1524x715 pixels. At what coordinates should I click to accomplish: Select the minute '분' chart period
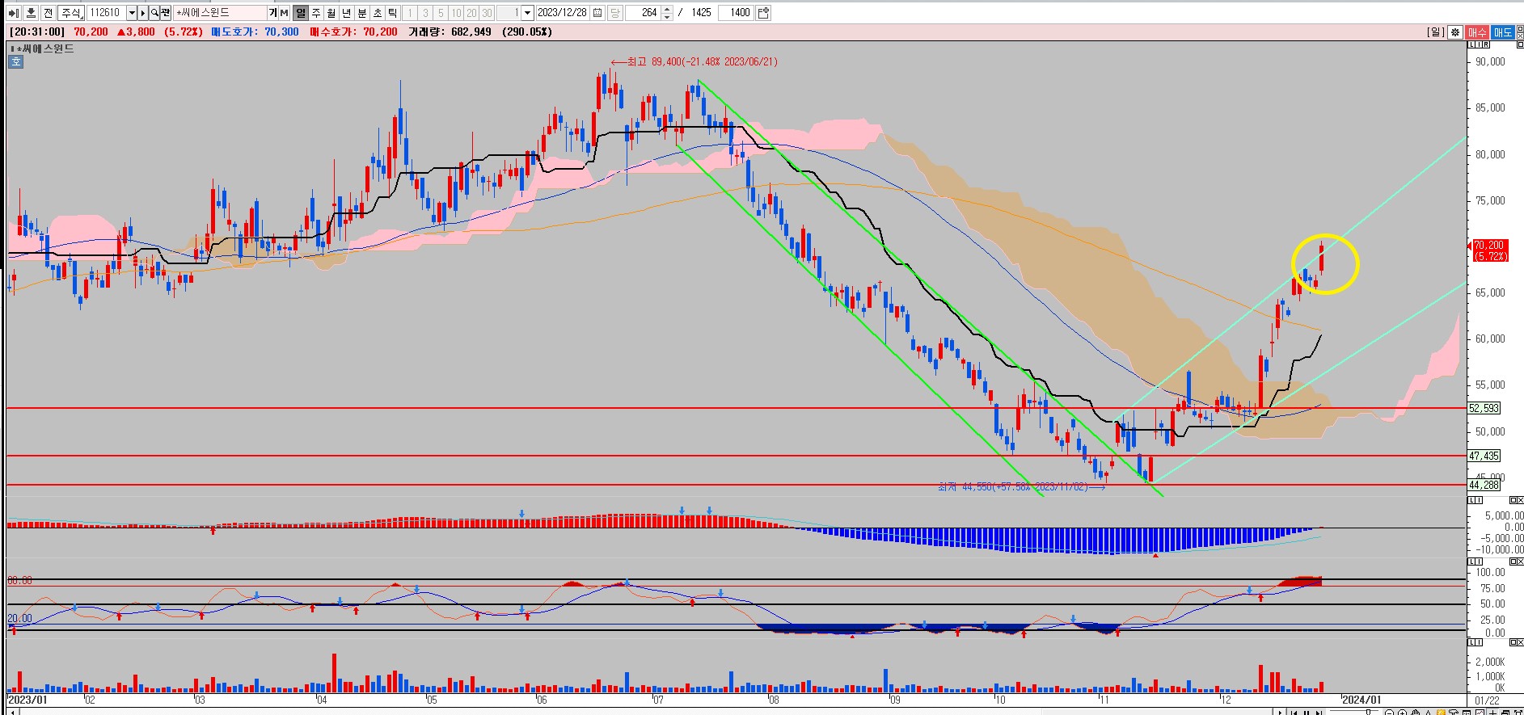362,13
